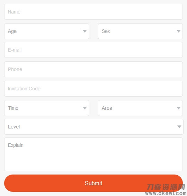The image size is (187, 196).
Task: Click the Explain placeholder text
Action: pos(16,145)
